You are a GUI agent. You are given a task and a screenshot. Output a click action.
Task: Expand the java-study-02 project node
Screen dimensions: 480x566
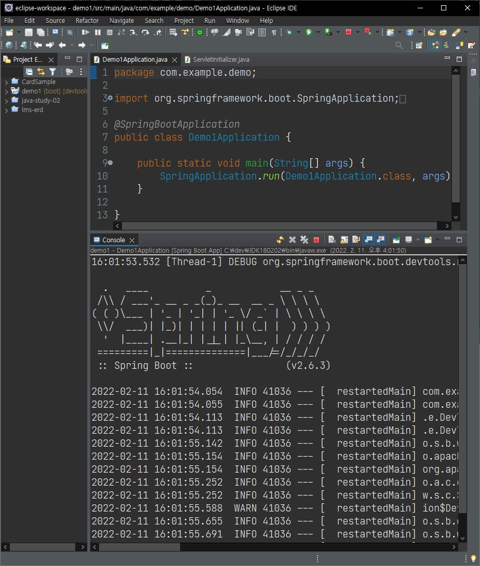pos(6,101)
